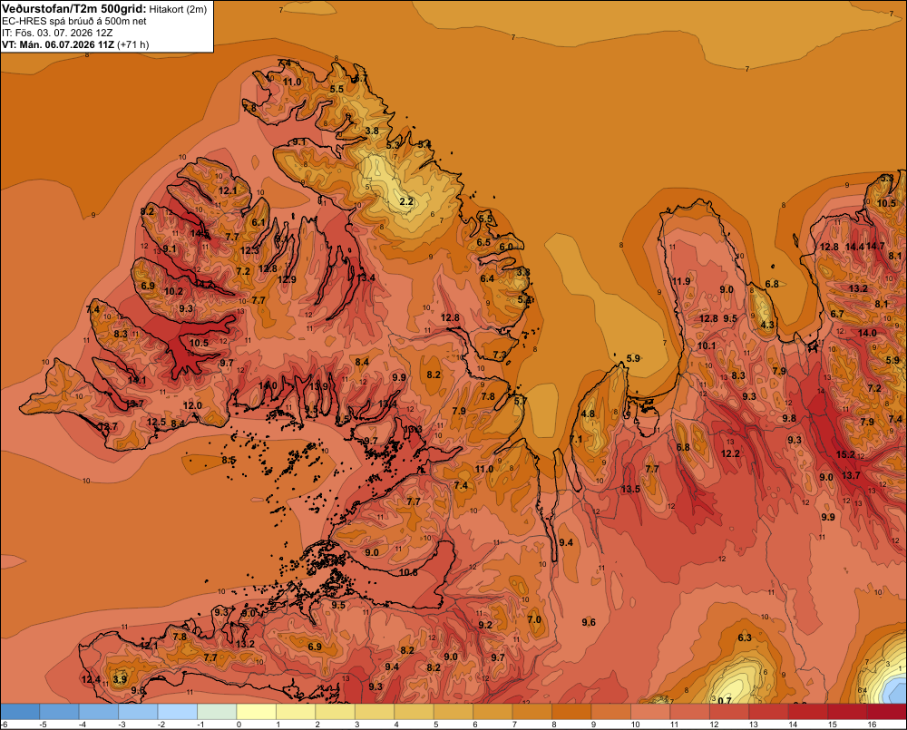This screenshot has height=730, width=907.
Task: Click the Veðurstofan/T2m 500grid title text
Action: click(x=74, y=9)
